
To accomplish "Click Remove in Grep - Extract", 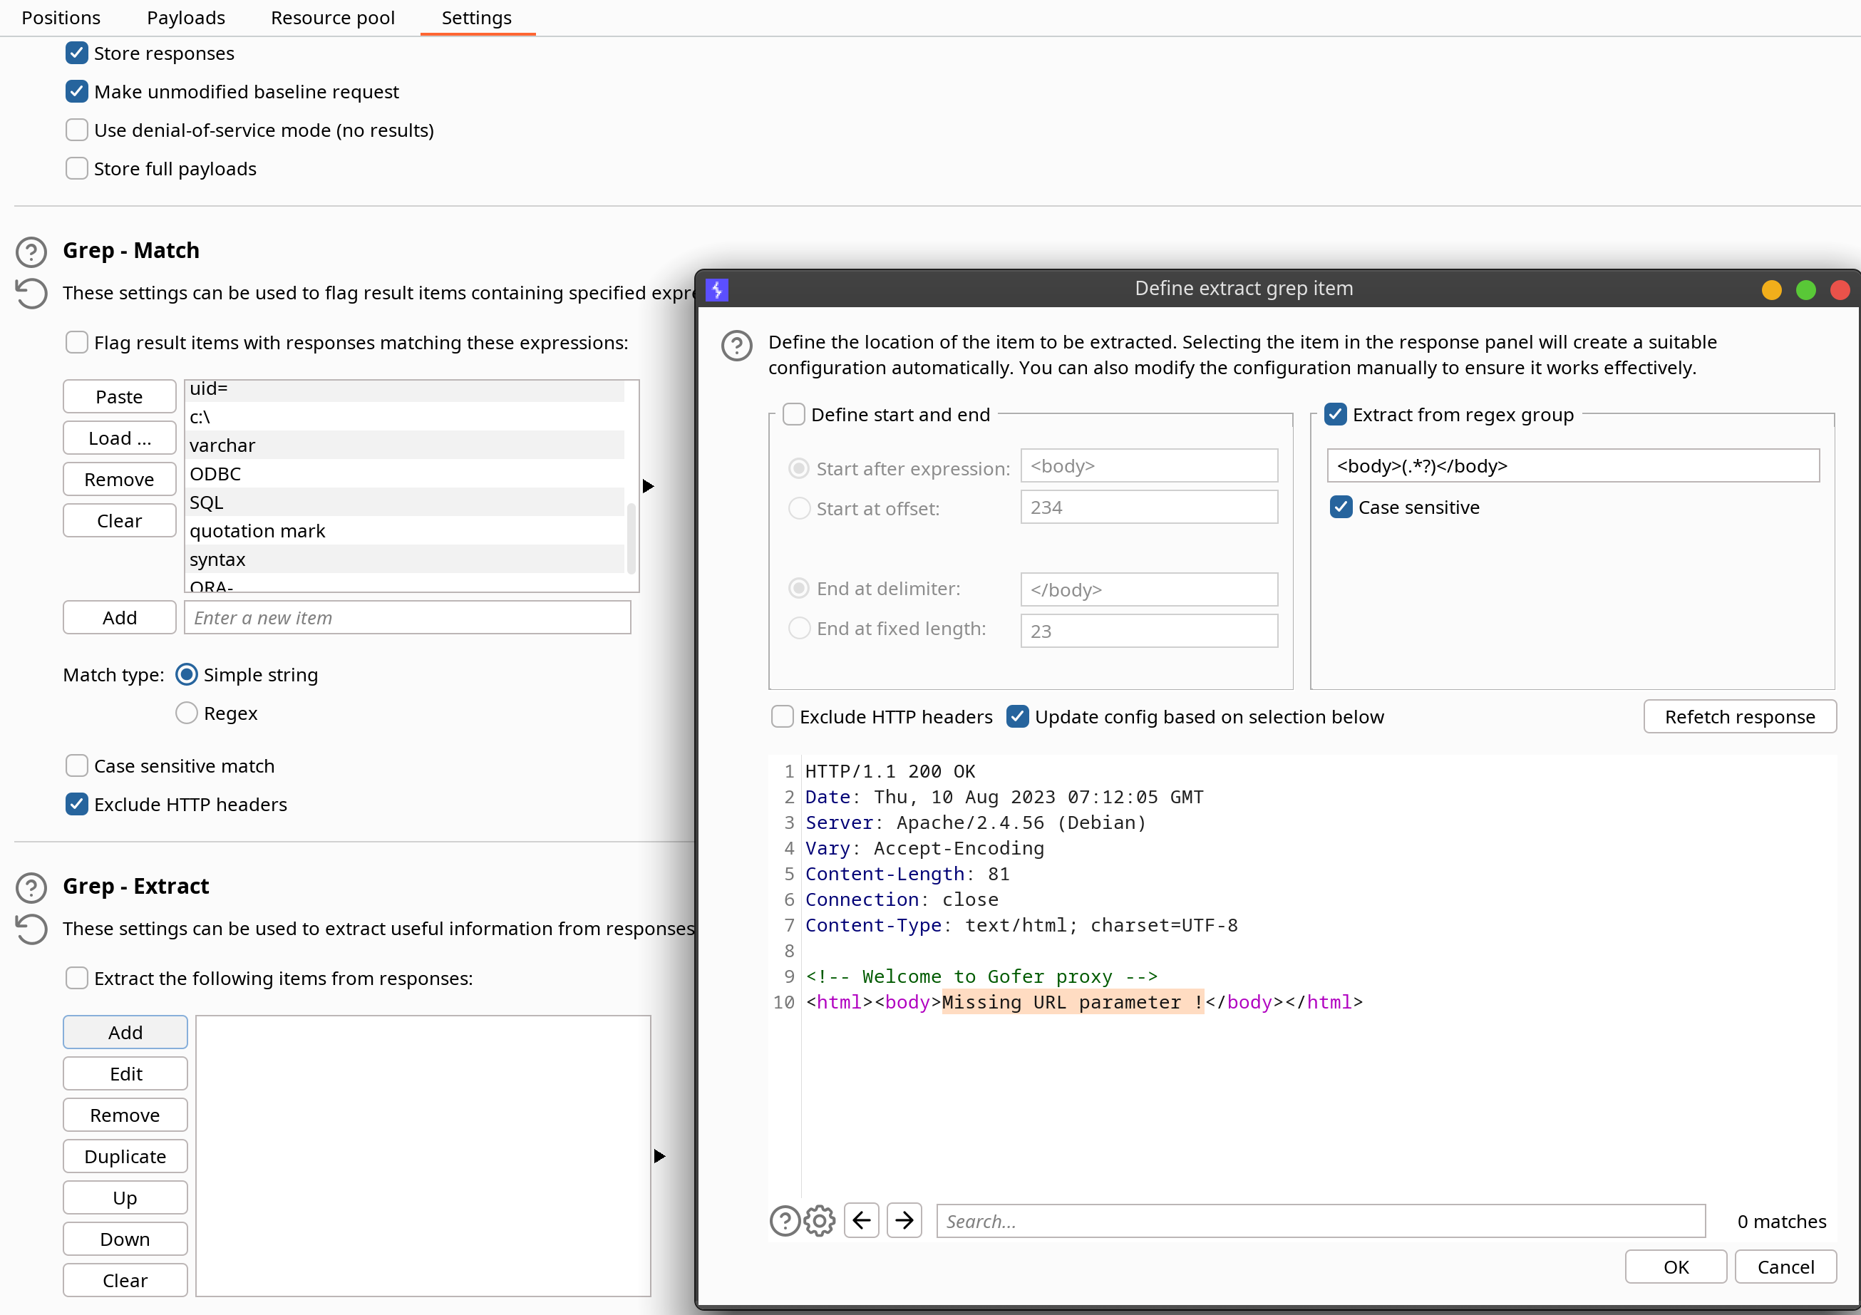I will point(125,1115).
